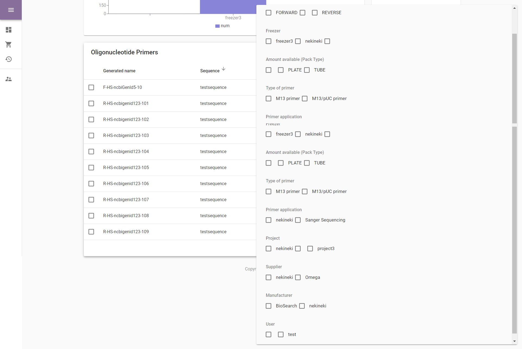Click R-HS-ncbigenid123-104 name cell
The width and height of the screenshot is (522, 349).
click(126, 152)
